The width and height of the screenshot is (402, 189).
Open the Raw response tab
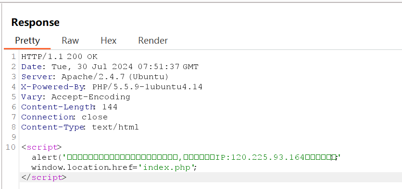pos(70,41)
